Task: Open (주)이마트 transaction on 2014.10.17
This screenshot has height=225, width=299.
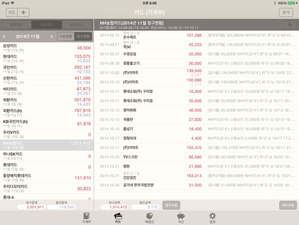Action: coord(197,147)
